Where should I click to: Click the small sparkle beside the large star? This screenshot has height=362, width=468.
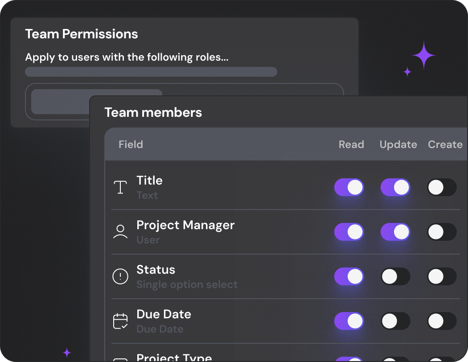[407, 71]
